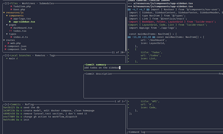This screenshot has height=134, width=223.
Task: Open the Local branches tab
Action: (x=20, y=56)
